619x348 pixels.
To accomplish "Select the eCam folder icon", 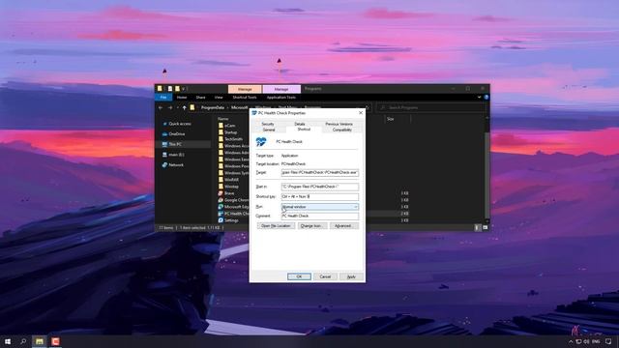I will (x=221, y=126).
